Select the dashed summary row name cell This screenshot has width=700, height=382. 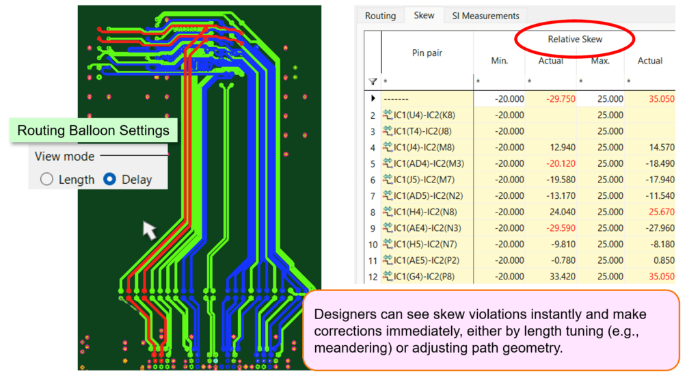pos(427,98)
